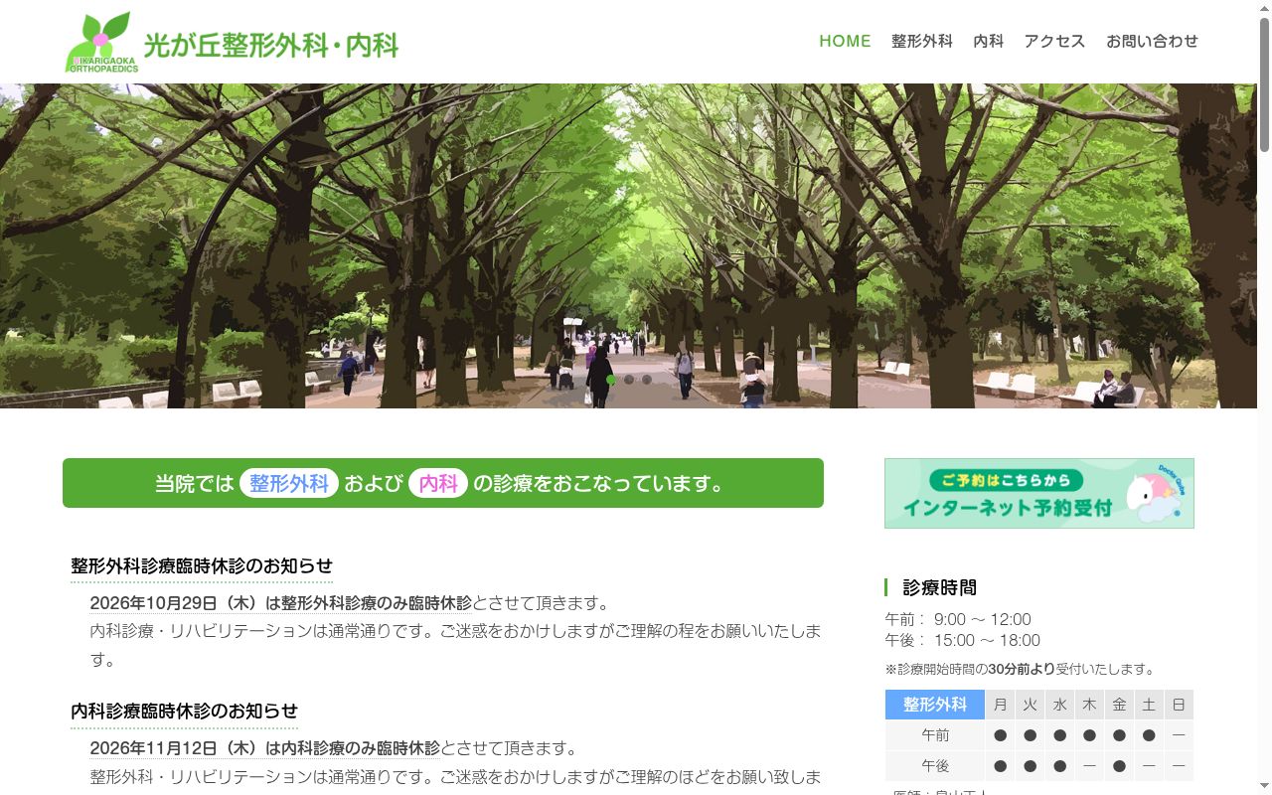Click the 内科診療臨時休診のお知らせ heading
Image resolution: width=1272 pixels, height=795 pixels.
[x=184, y=712]
